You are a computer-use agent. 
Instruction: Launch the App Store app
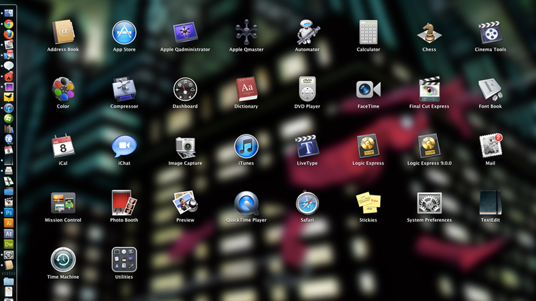pos(124,32)
